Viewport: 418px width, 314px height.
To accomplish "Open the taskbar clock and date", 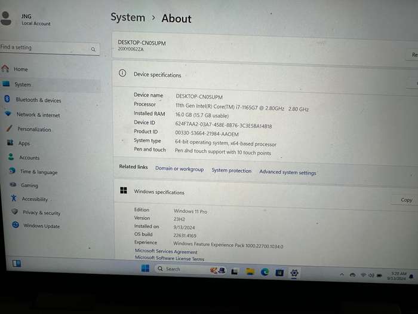I will coord(397,276).
